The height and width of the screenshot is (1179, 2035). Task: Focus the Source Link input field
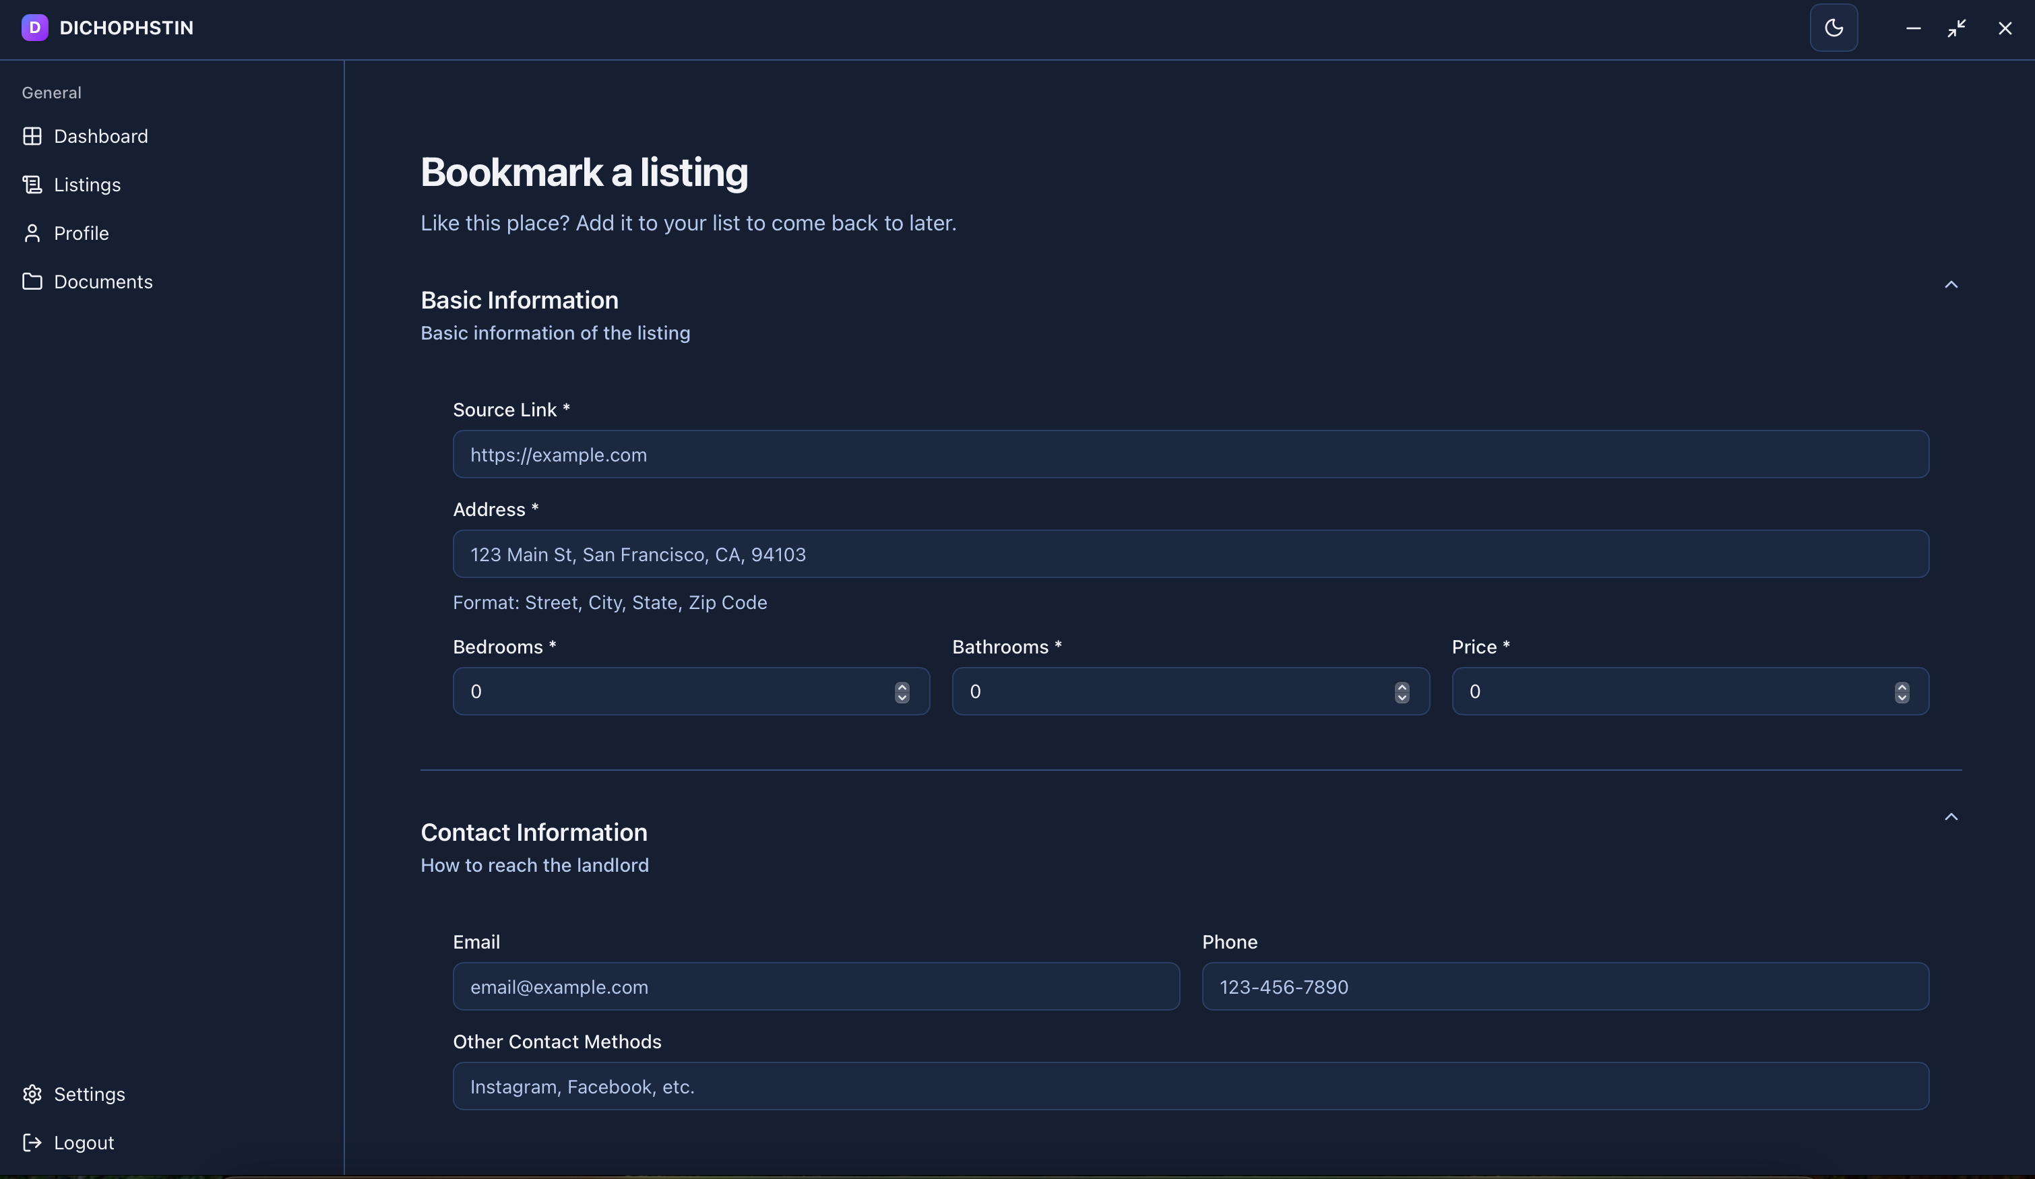point(1190,455)
